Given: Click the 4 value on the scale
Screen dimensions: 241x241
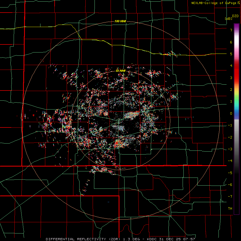Looking at the screenshot, I should [231, 66].
